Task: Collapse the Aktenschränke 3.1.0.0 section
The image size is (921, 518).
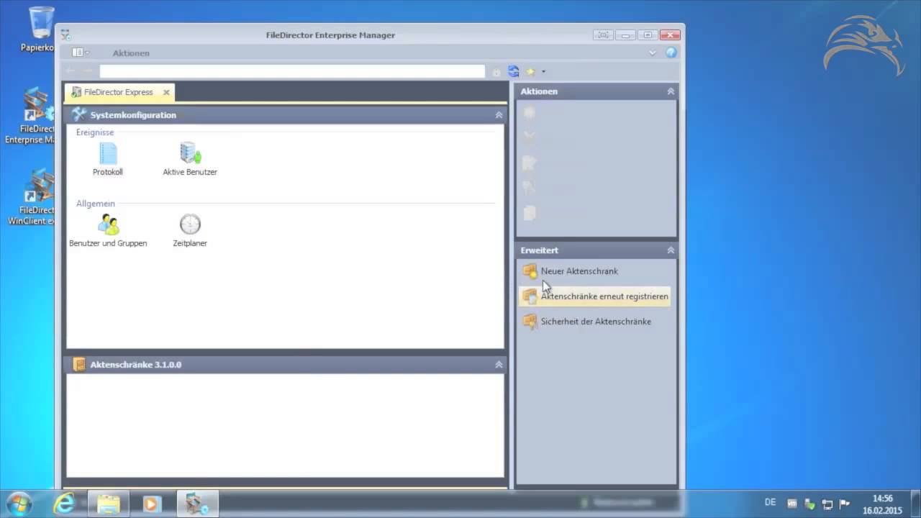Action: [499, 365]
